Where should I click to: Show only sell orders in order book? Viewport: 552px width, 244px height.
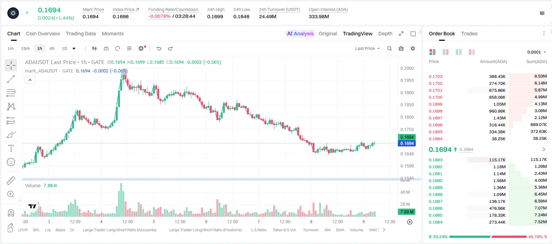[472, 52]
